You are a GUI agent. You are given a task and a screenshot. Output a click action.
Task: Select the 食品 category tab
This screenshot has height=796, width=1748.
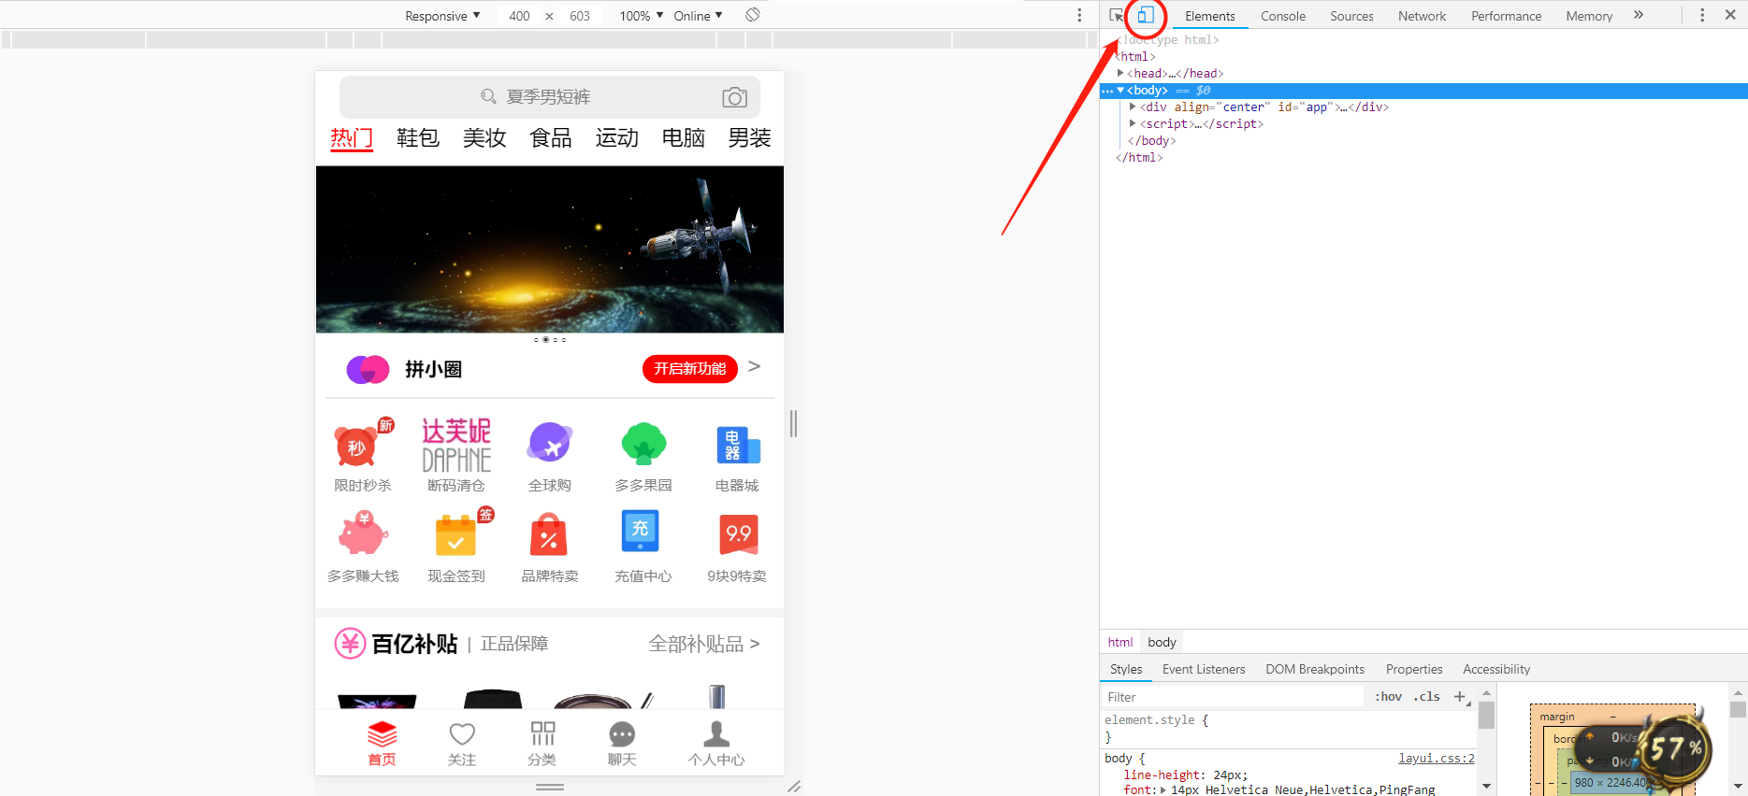point(551,137)
